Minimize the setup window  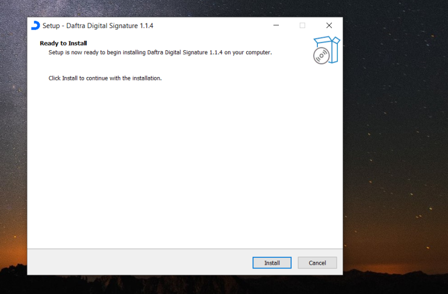point(275,26)
